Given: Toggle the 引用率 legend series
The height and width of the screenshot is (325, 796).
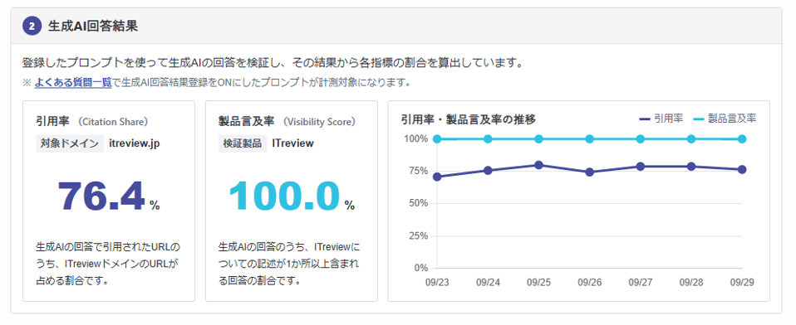Looking at the screenshot, I should (x=661, y=119).
